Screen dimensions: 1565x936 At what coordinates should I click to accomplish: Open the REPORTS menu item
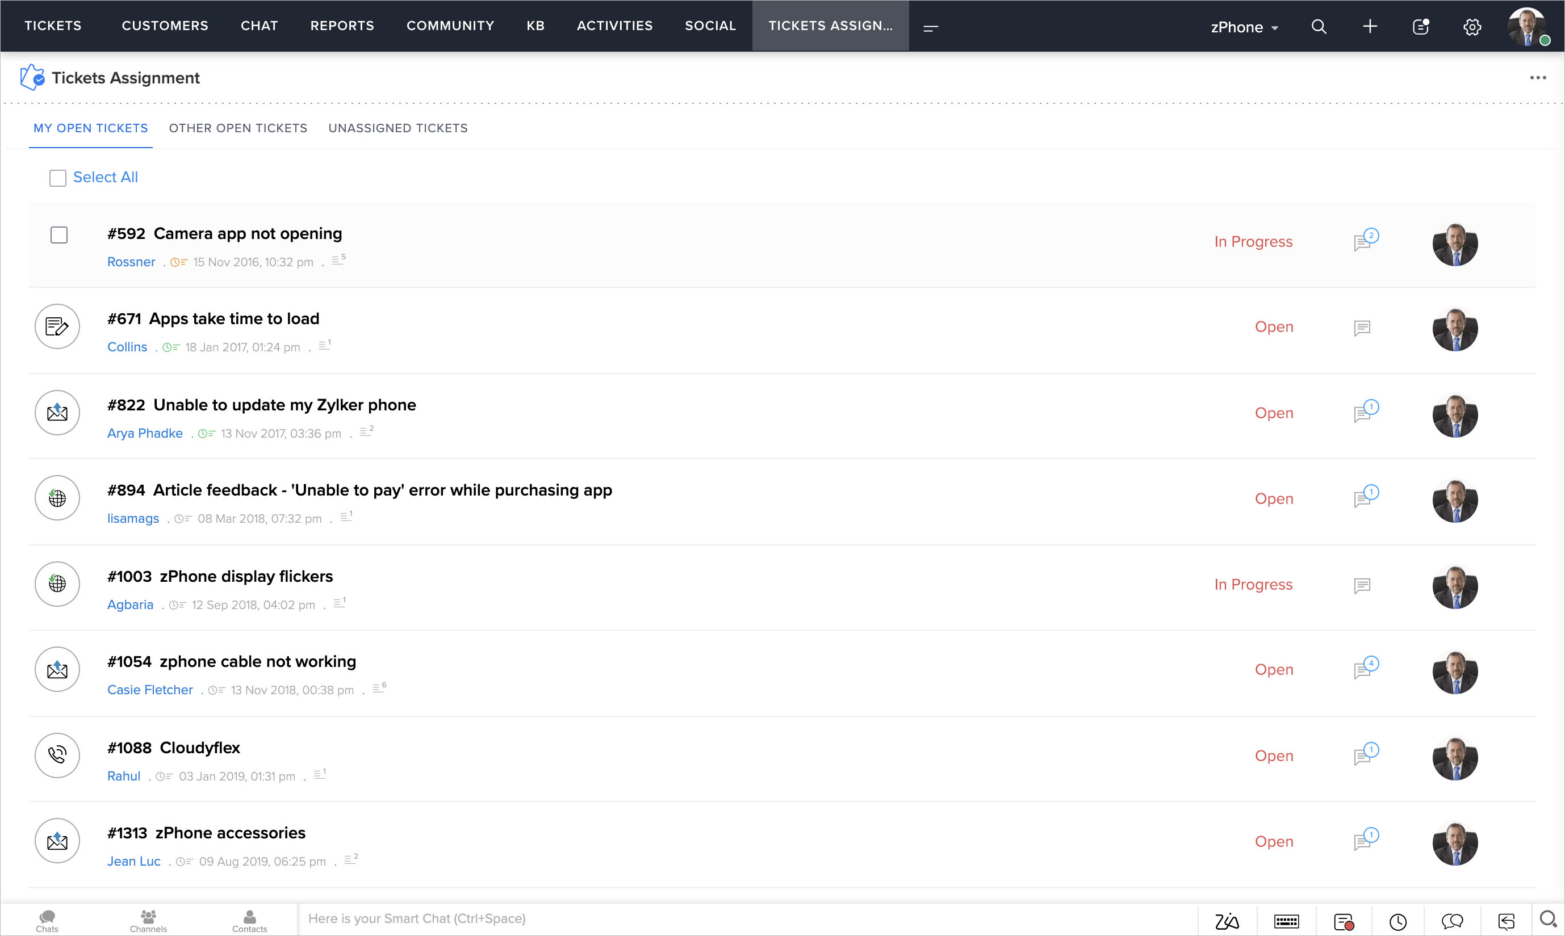pos(341,24)
